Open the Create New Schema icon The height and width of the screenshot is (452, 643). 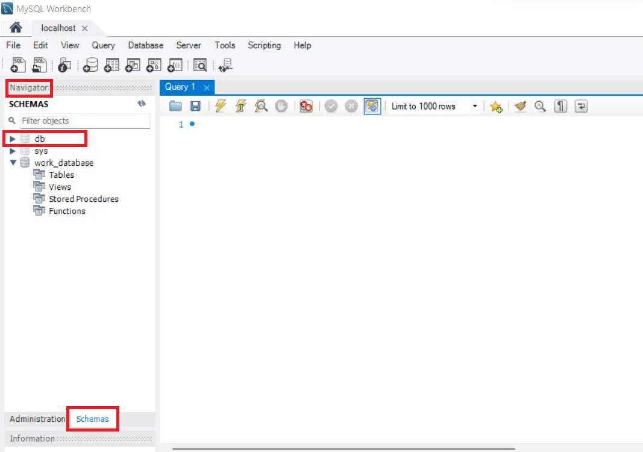click(x=90, y=64)
